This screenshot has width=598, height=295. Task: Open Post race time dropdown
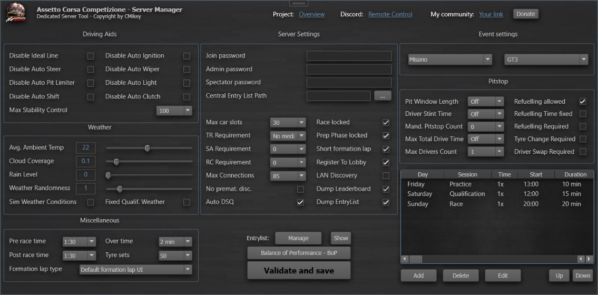(80, 255)
